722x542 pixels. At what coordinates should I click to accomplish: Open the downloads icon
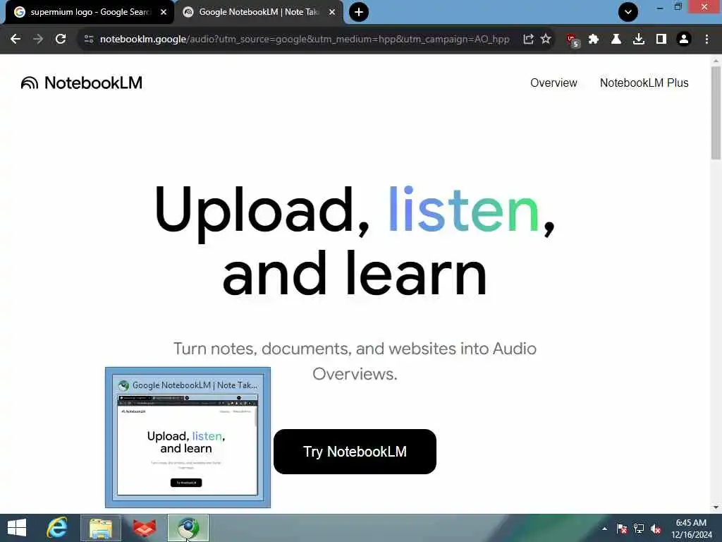[639, 40]
